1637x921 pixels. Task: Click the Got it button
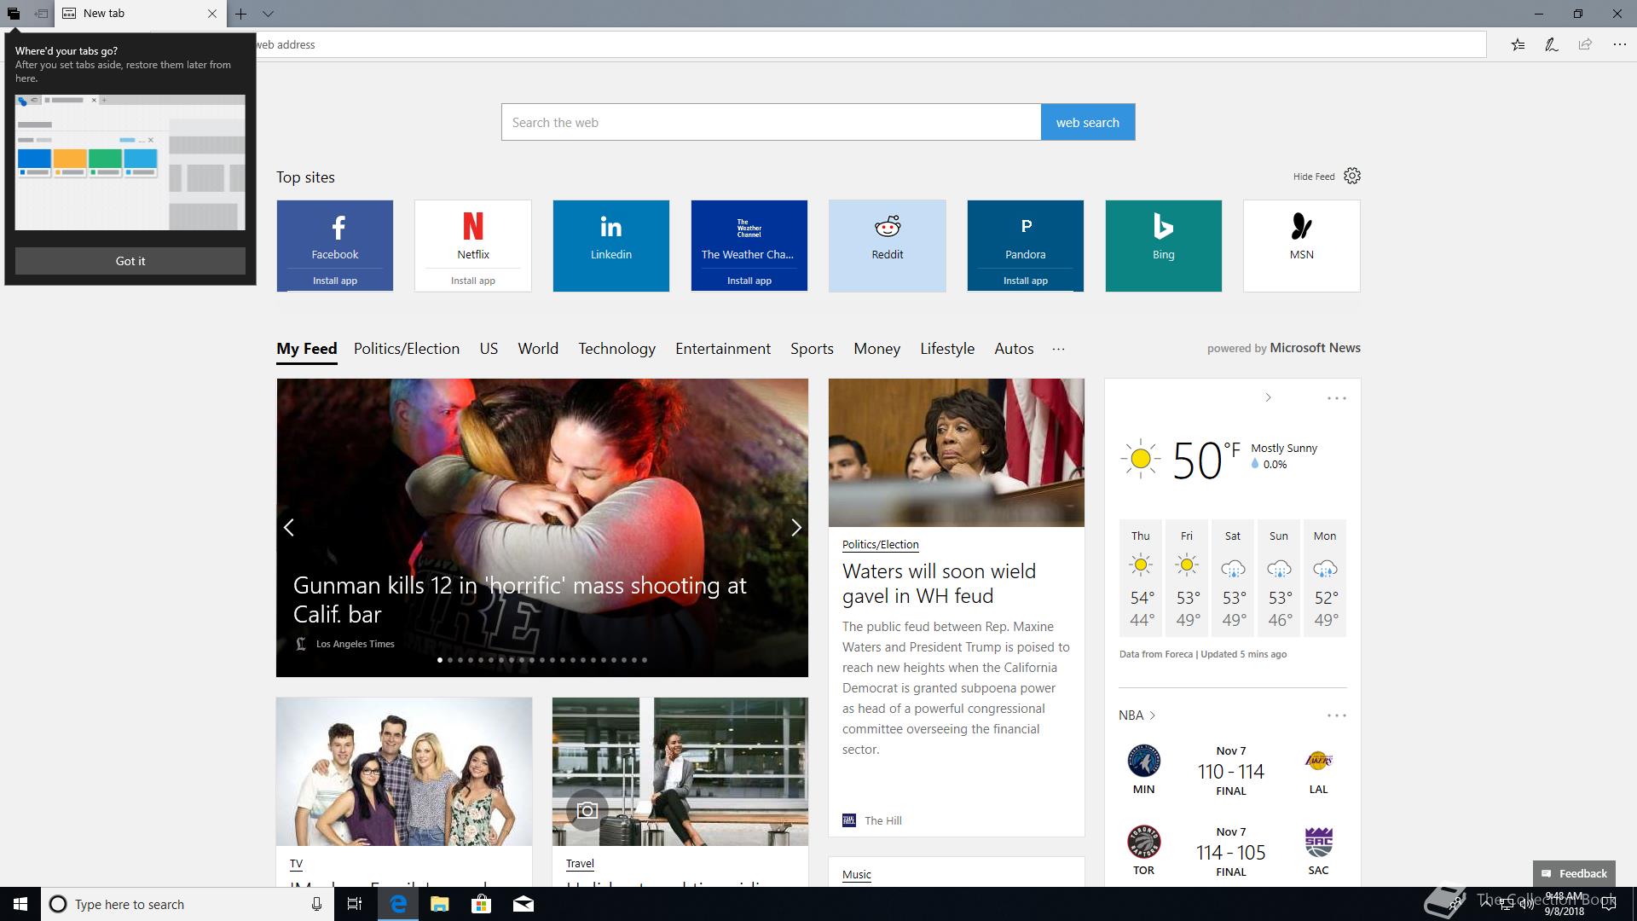(x=130, y=261)
